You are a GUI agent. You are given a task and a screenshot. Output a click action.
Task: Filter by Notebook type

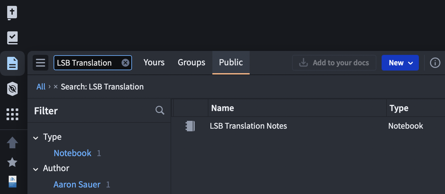coord(72,153)
